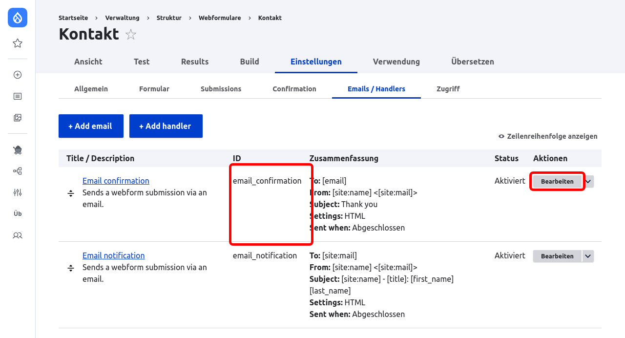Open the Confirmation sub-tab

[x=294, y=89]
